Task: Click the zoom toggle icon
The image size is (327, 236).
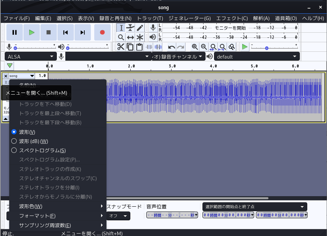Action: (x=232, y=47)
